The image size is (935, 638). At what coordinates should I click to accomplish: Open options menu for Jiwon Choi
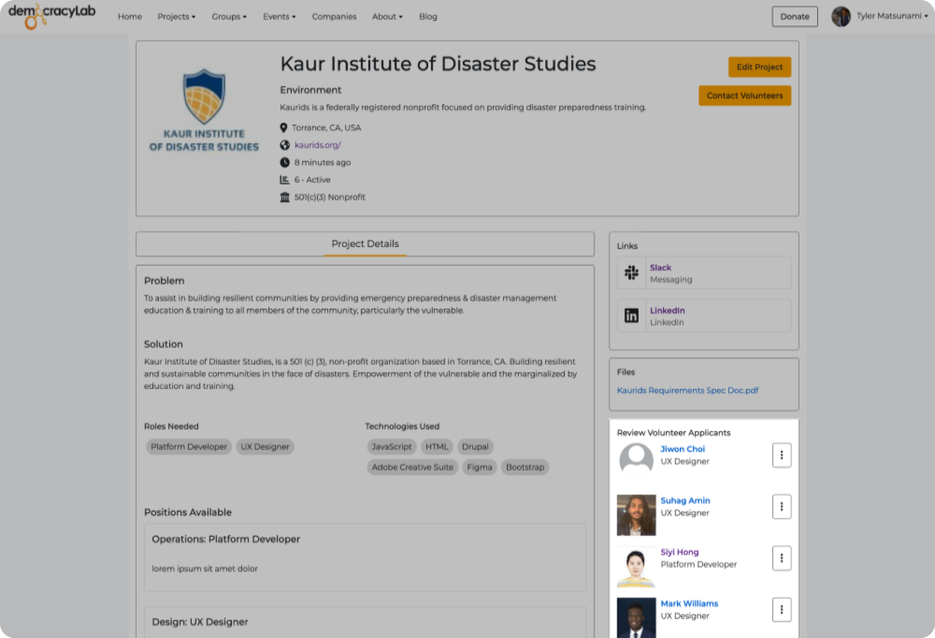781,455
